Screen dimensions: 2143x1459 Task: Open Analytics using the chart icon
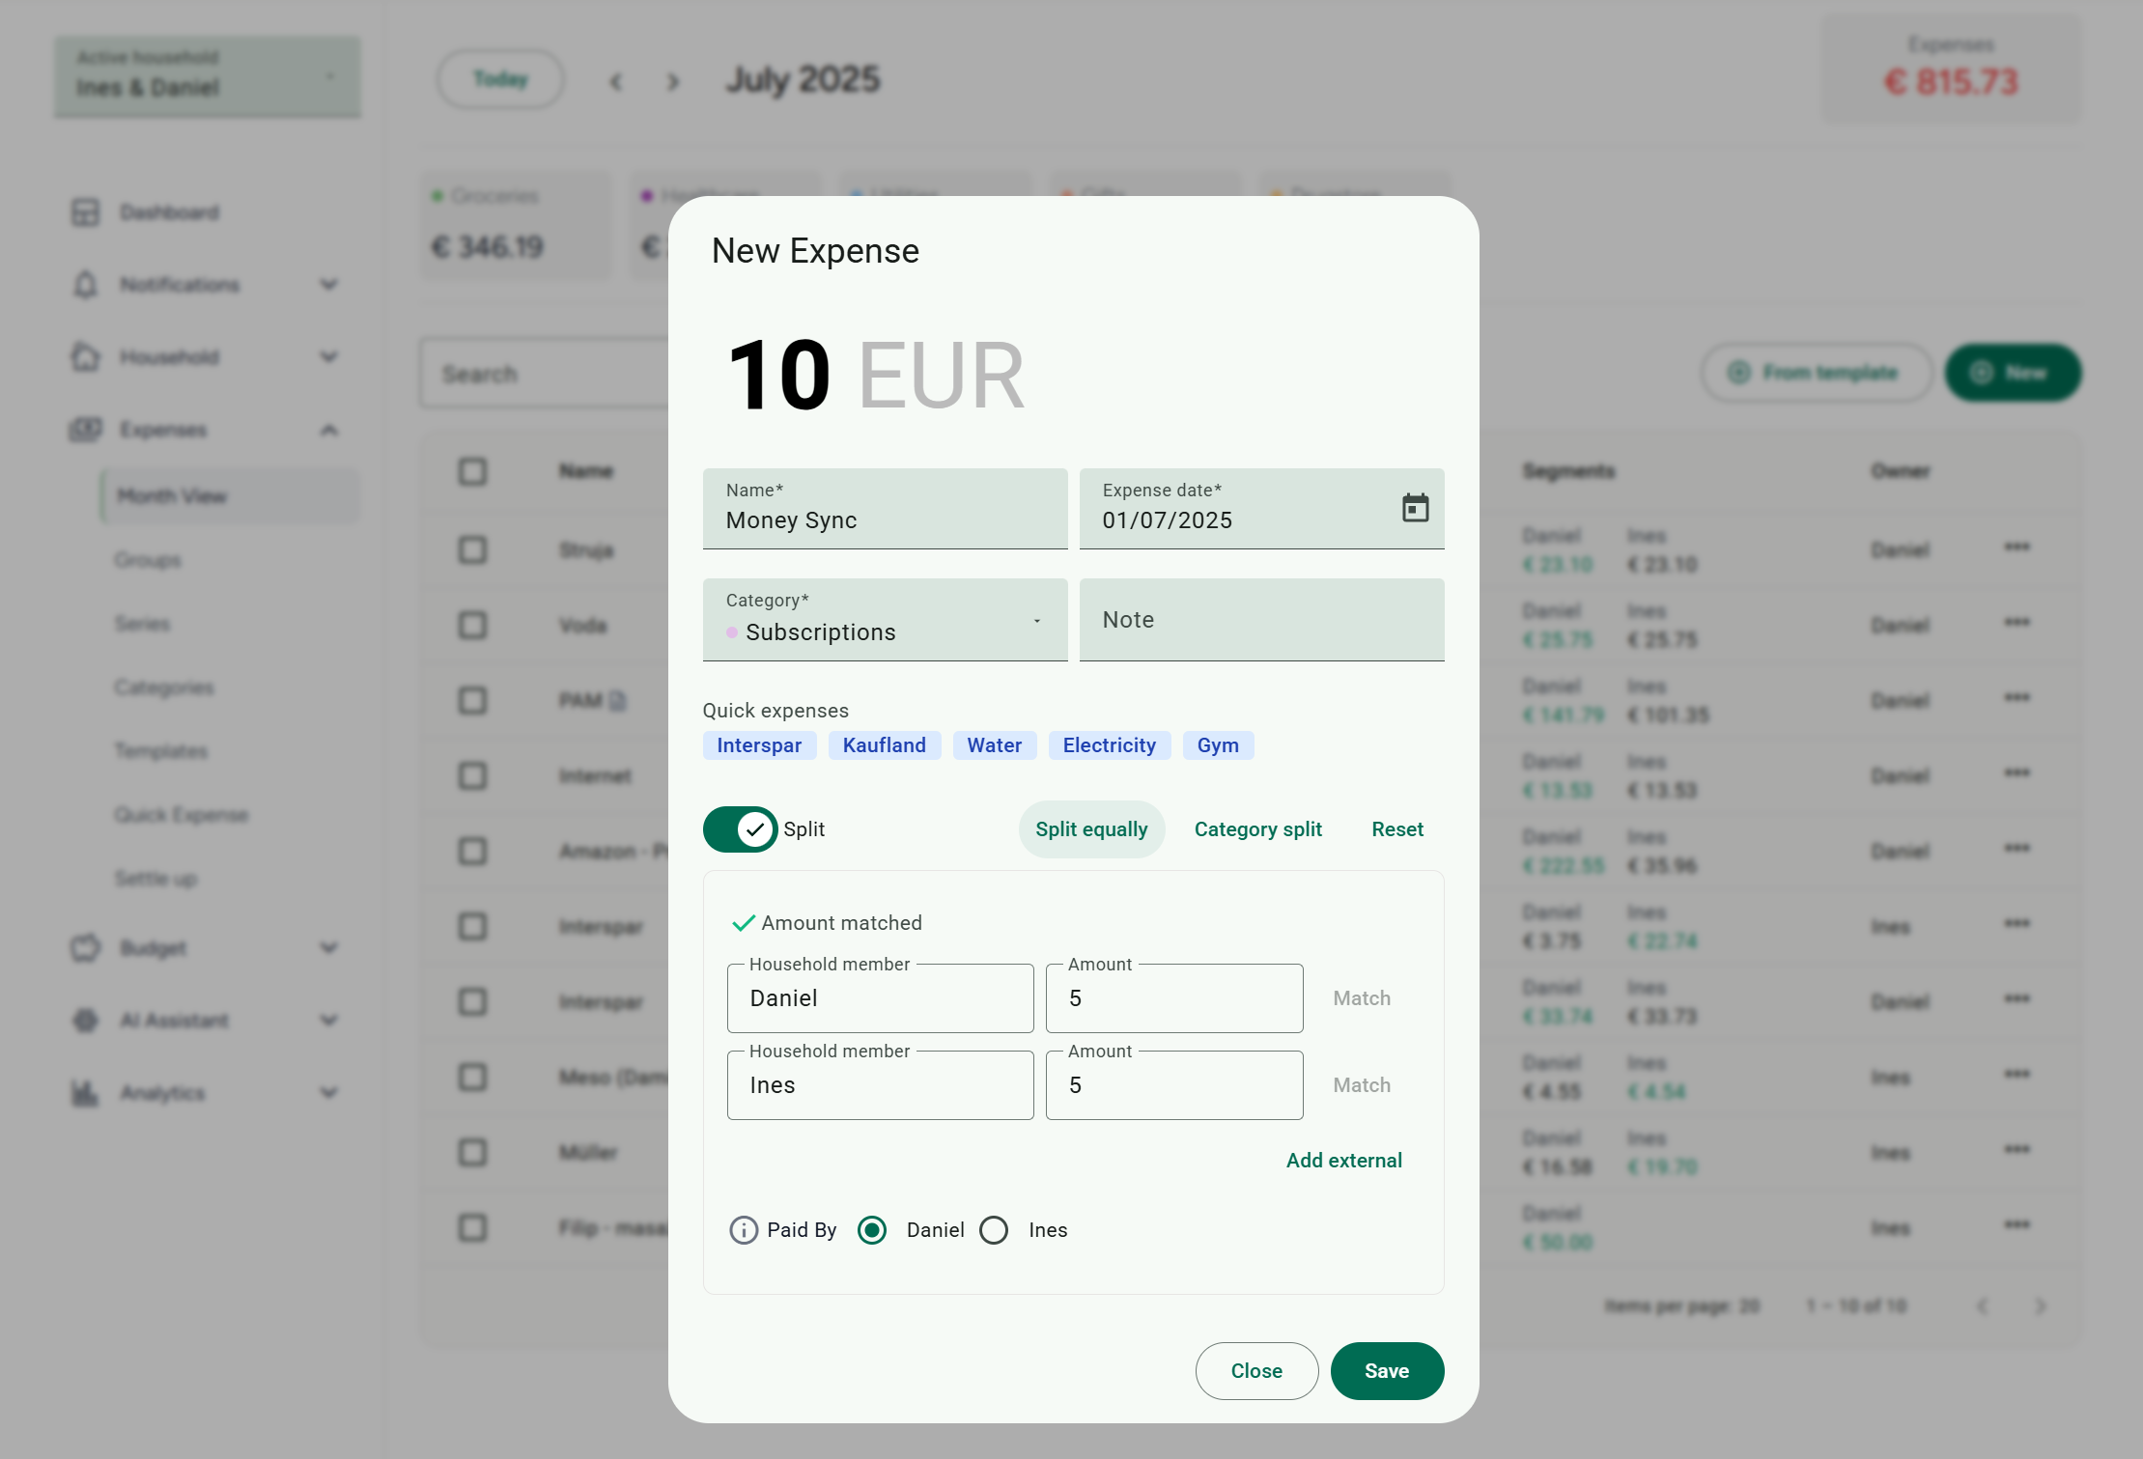86,1092
